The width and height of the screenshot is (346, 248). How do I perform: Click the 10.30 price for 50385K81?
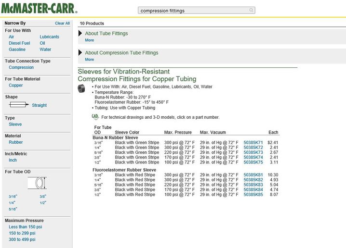coord(273,175)
